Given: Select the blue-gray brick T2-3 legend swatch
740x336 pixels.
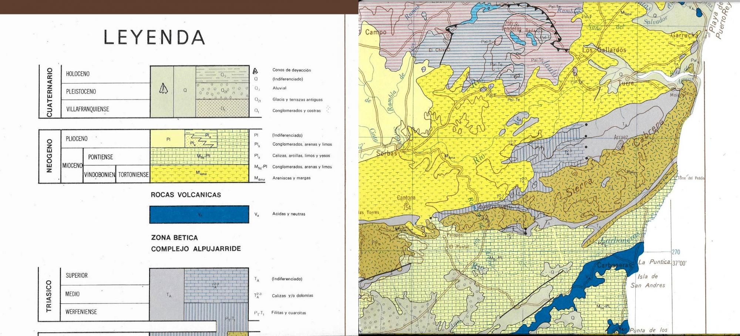Looking at the screenshot, I should 216,285.
